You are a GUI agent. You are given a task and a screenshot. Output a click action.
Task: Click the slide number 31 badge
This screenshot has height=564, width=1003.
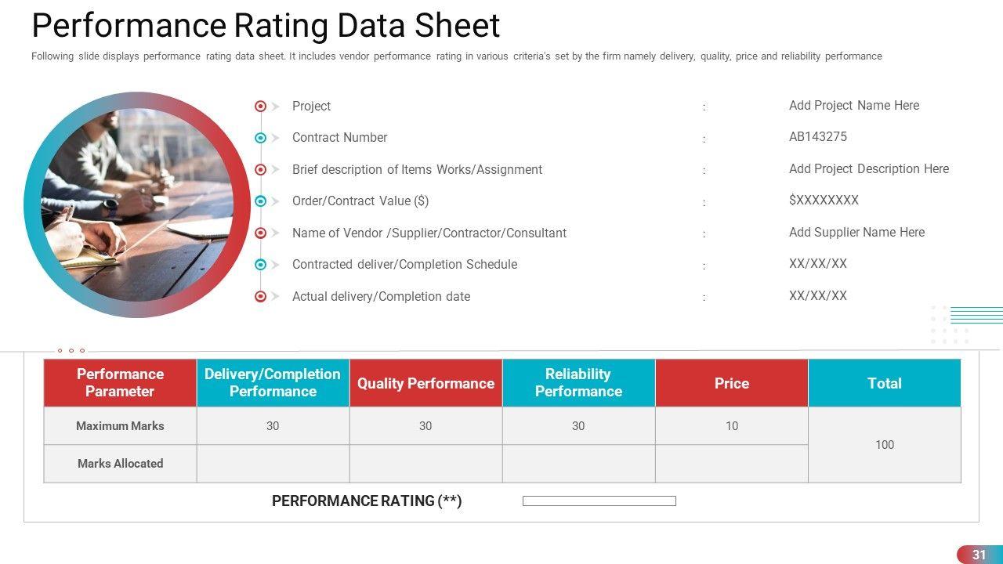(979, 555)
